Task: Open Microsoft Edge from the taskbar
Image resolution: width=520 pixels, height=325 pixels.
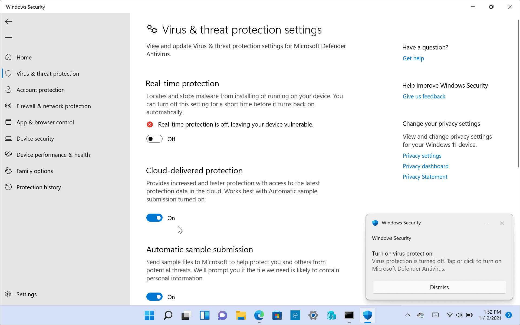Action: [x=259, y=315]
